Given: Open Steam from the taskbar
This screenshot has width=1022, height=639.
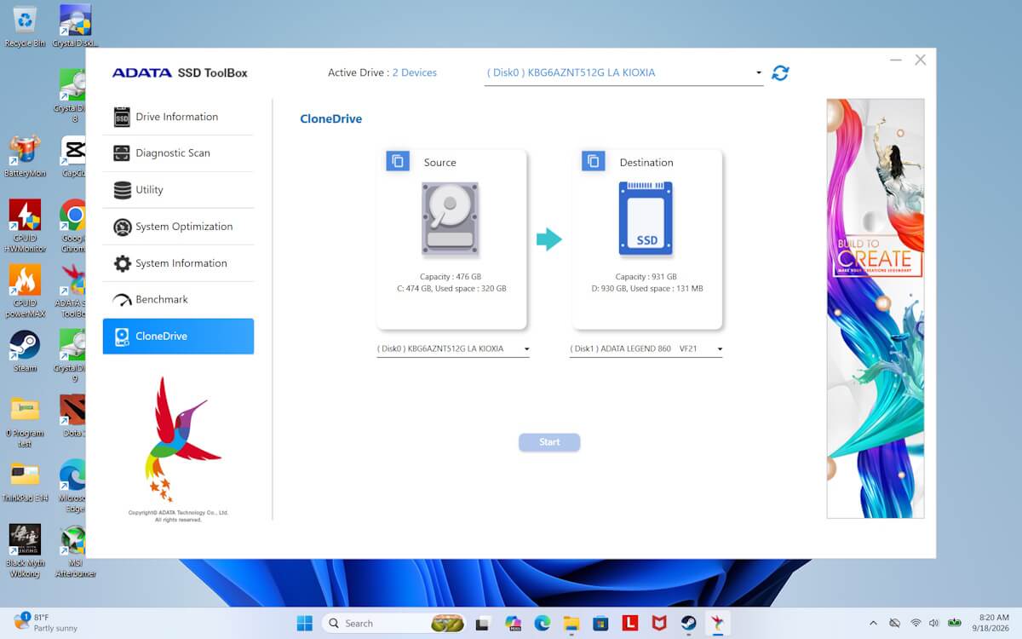Looking at the screenshot, I should pos(688,623).
